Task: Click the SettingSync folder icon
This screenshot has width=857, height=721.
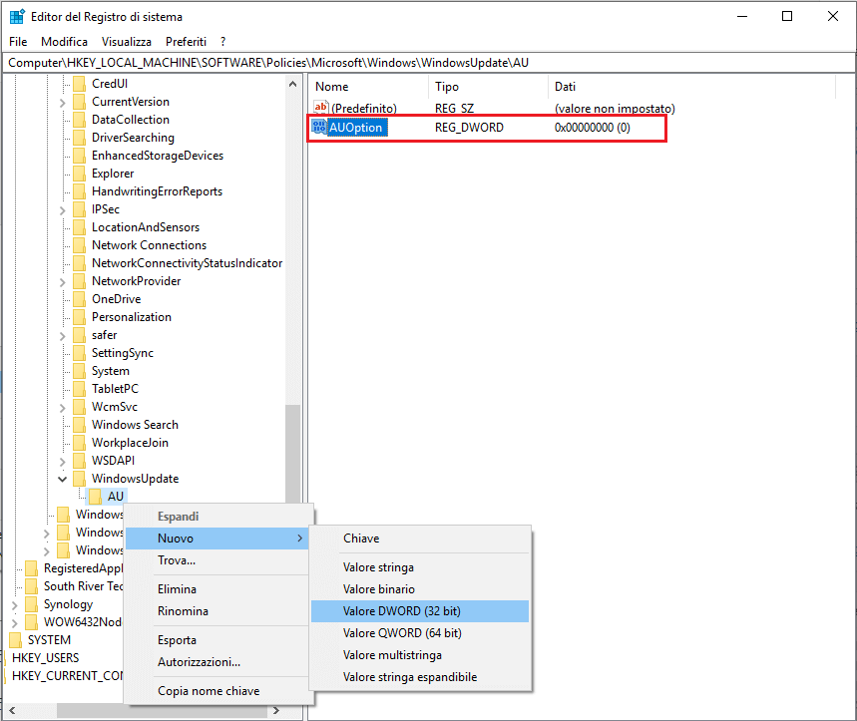Action: click(x=79, y=353)
